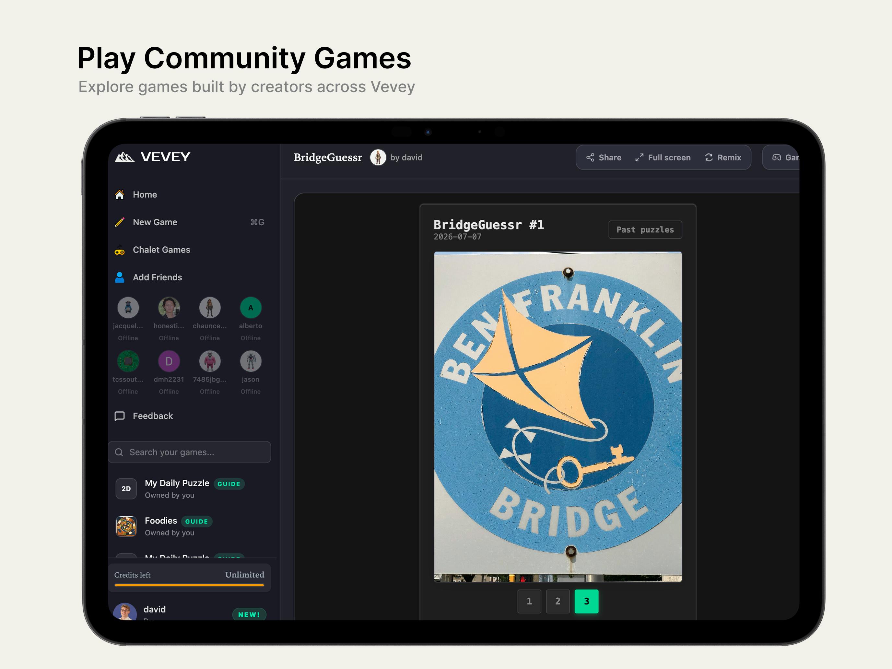Open friend alberto's green A avatar
The image size is (892, 669).
click(251, 308)
